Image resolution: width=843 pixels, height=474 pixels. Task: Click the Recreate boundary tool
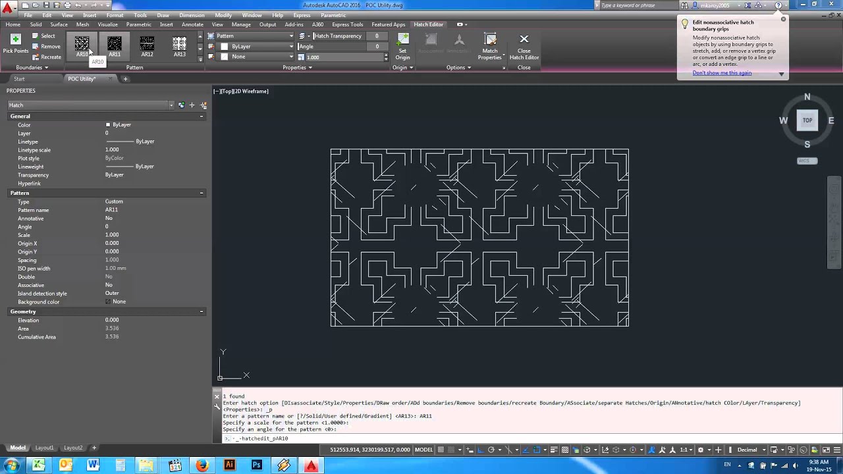point(46,57)
